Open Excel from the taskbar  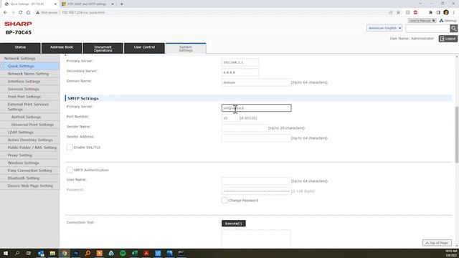pyautogui.click(x=134, y=253)
